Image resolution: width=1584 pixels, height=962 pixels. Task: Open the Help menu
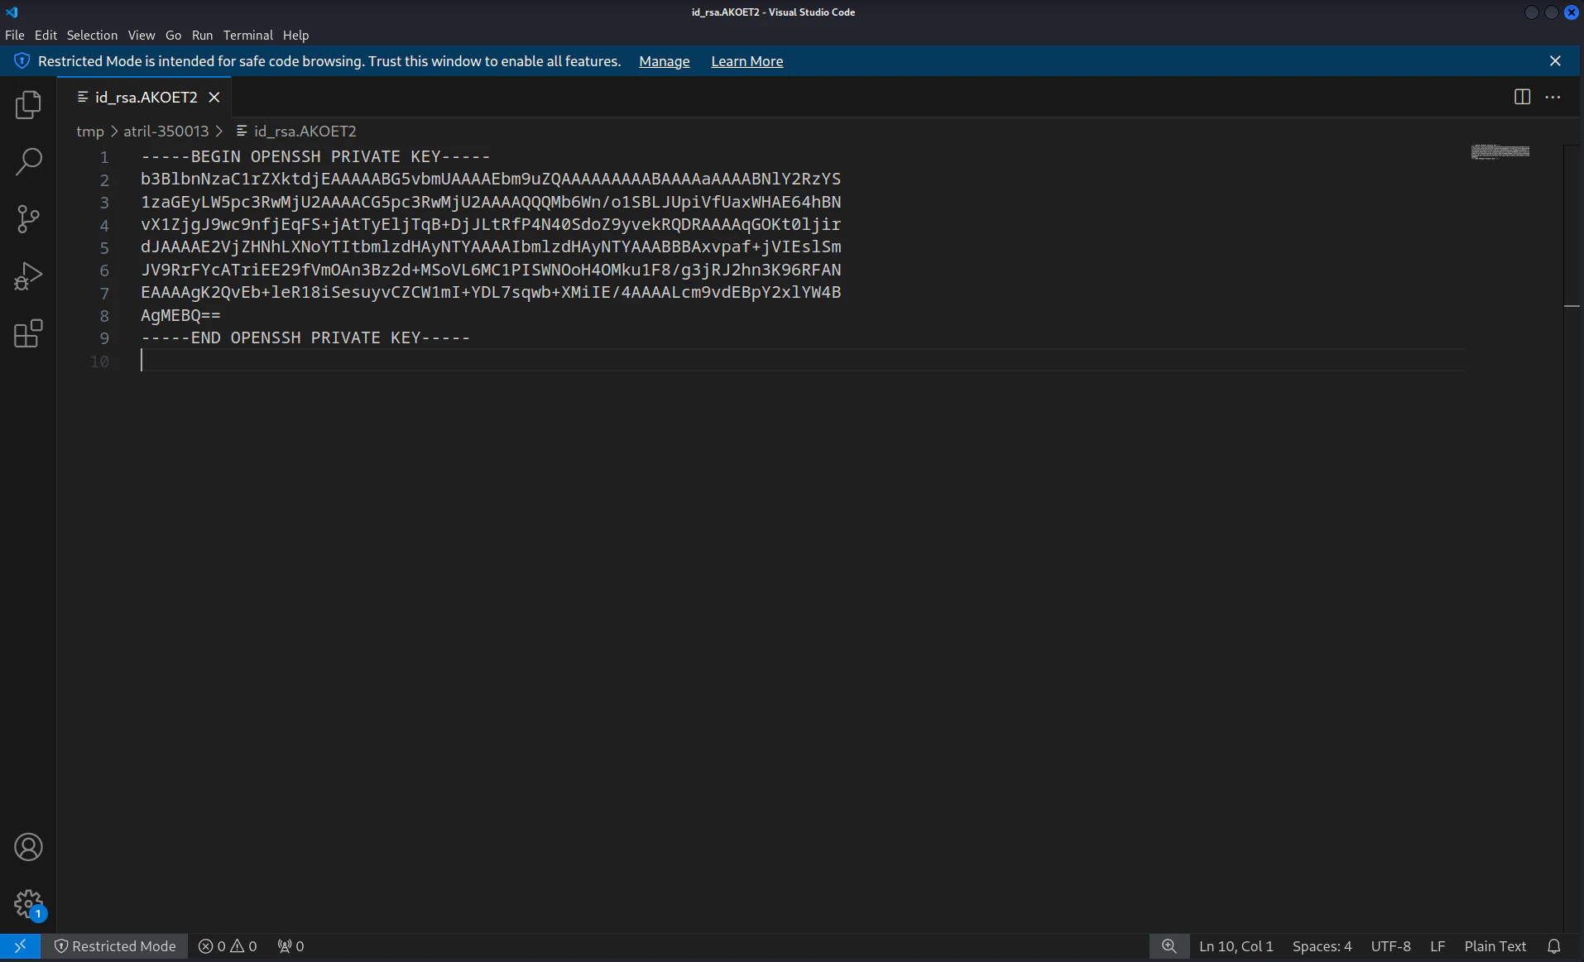point(295,35)
